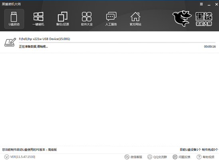Image resolution: width=219 pixels, height=160 pixels.
Task: Click the 正在准备数据 status text
Action: pyautogui.click(x=34, y=47)
